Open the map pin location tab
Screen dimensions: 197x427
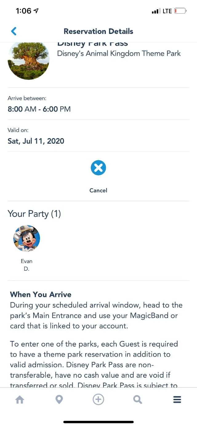click(x=59, y=400)
